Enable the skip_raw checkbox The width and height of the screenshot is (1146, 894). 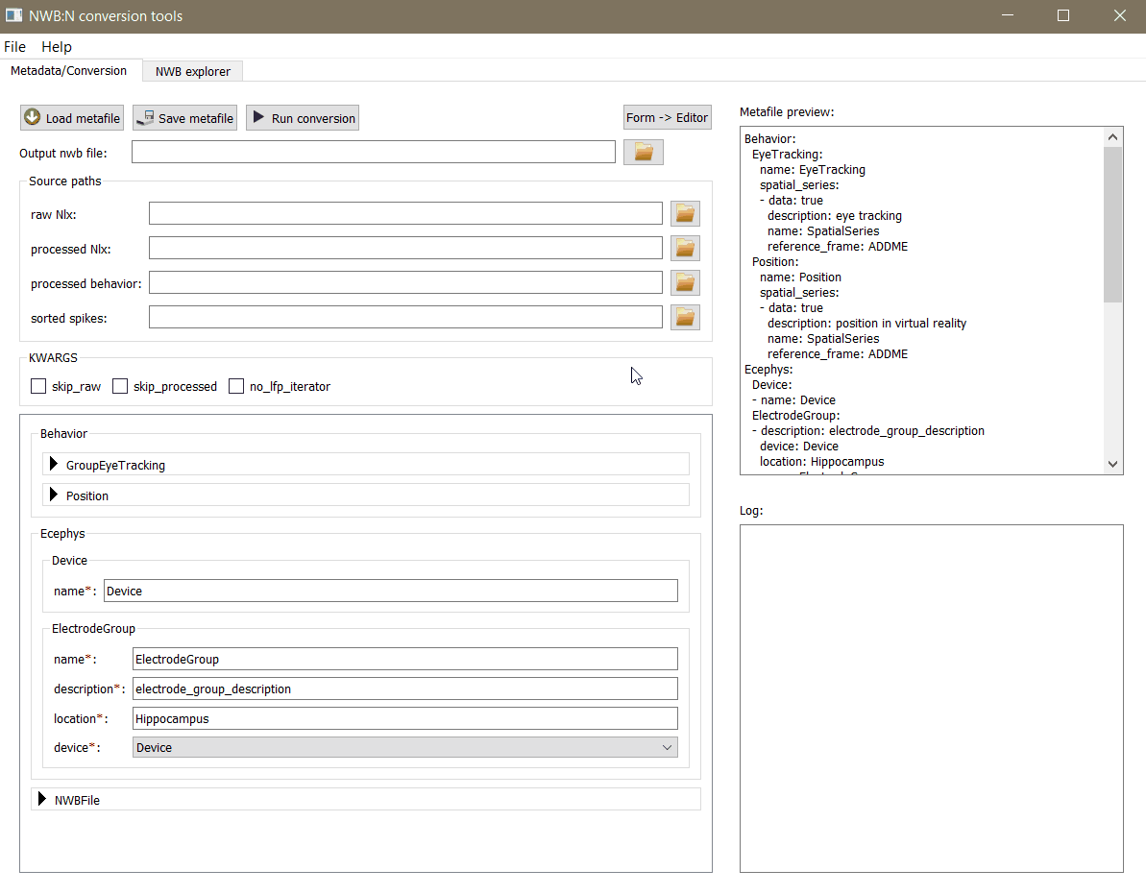38,386
